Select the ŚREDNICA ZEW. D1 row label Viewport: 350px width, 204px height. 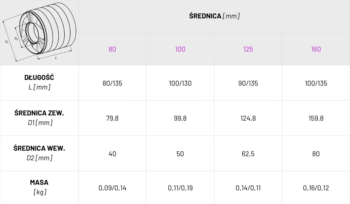pyautogui.click(x=39, y=118)
